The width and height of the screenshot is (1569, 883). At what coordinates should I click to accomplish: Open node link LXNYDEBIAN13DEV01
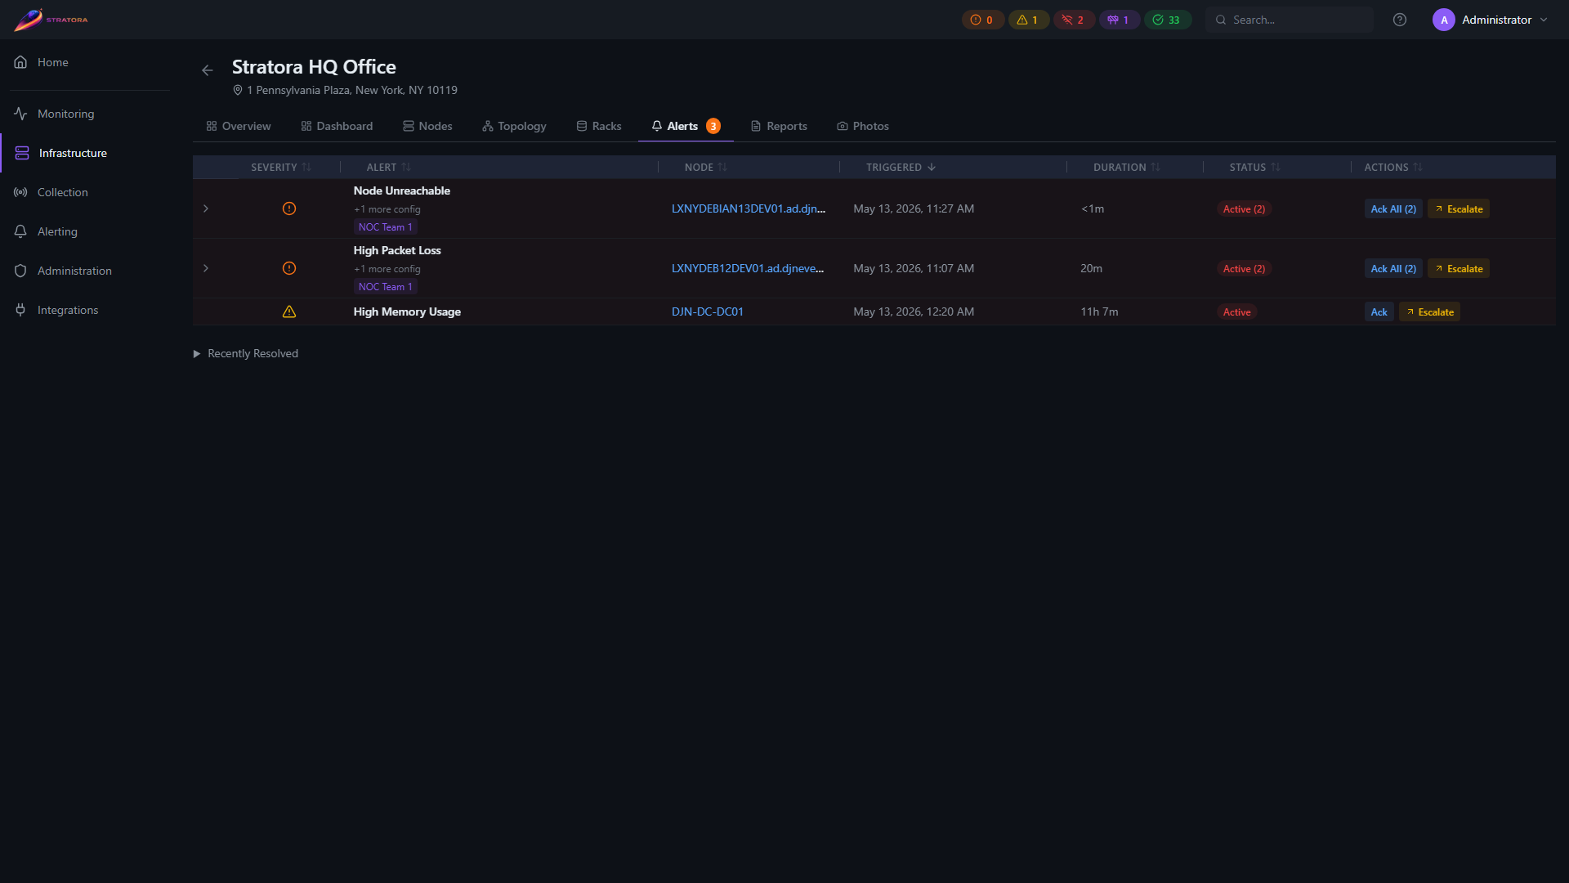click(749, 208)
